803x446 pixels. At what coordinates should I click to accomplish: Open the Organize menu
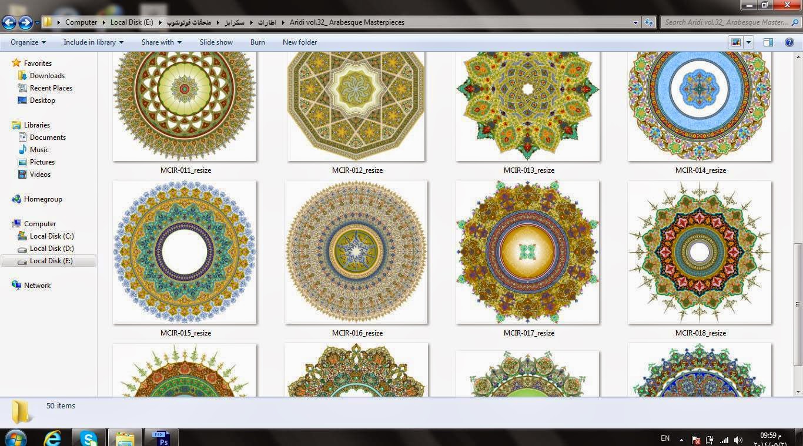click(28, 42)
